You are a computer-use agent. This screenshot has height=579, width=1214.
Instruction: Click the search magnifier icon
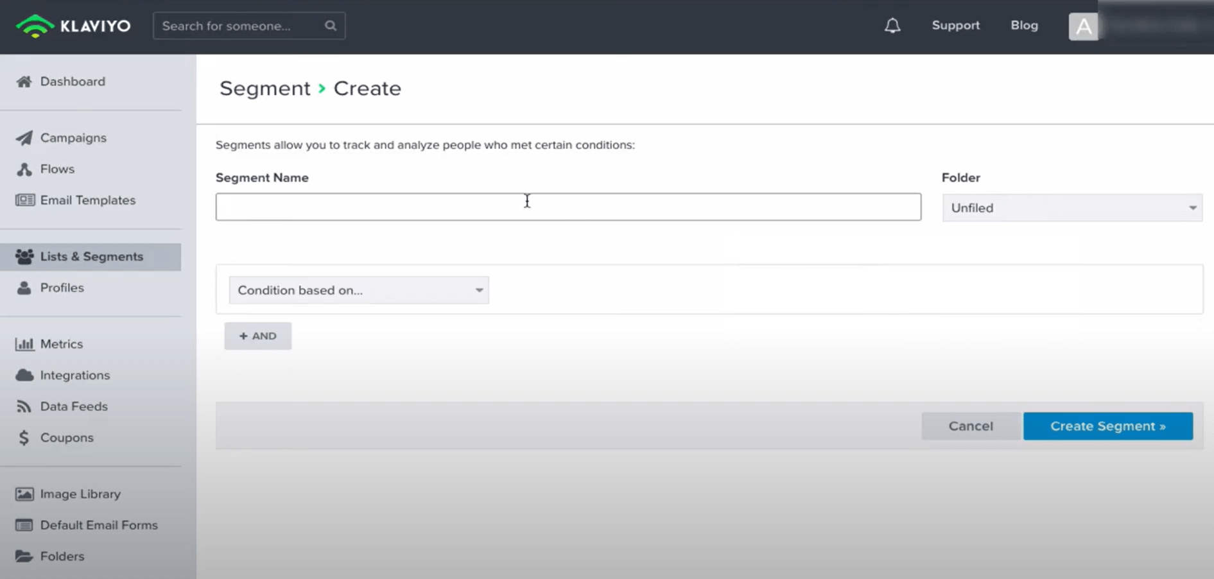click(x=331, y=26)
